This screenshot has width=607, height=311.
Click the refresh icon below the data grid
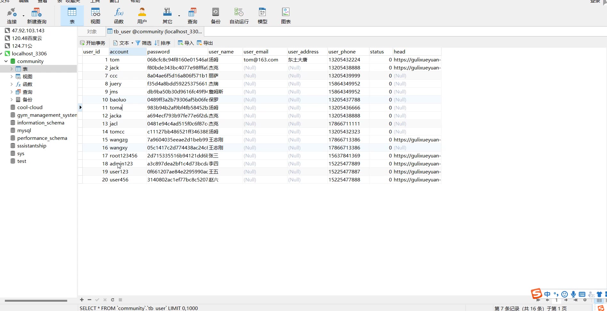point(113,300)
